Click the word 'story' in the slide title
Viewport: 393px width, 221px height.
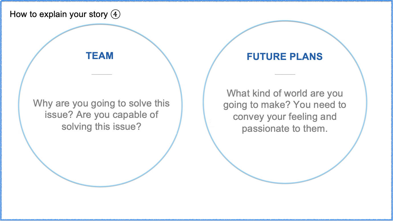pyautogui.click(x=97, y=15)
